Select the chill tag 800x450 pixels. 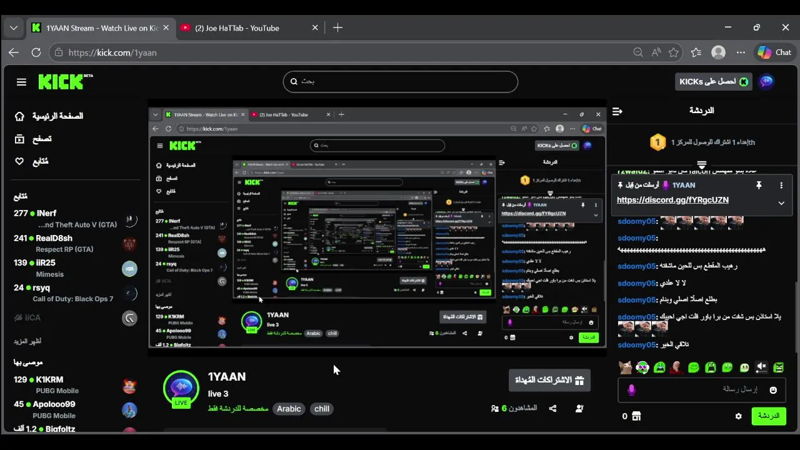[322, 409]
